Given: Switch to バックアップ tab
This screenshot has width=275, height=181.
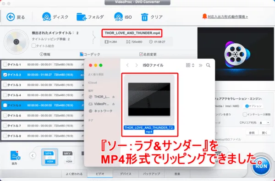Looking at the screenshot, I should (151, 174).
